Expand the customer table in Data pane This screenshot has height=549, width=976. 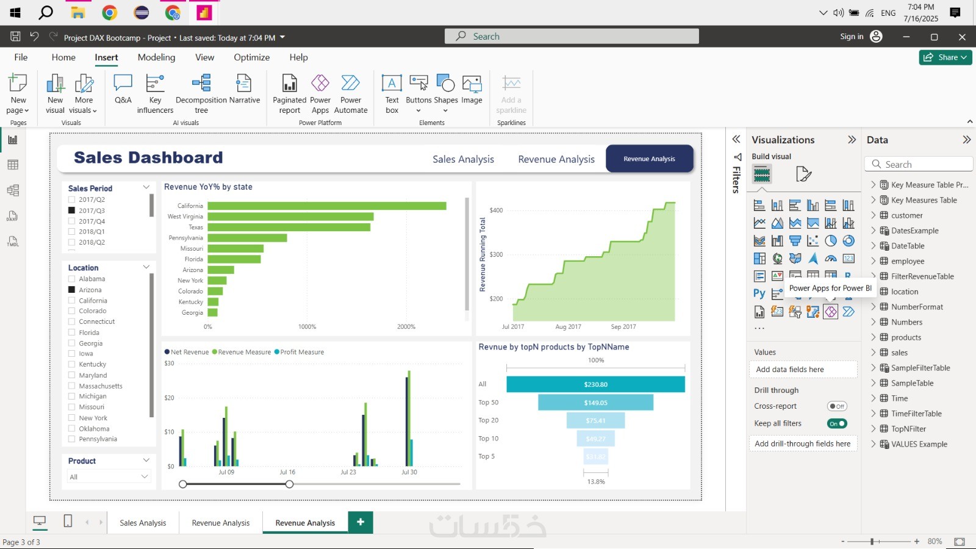874,215
